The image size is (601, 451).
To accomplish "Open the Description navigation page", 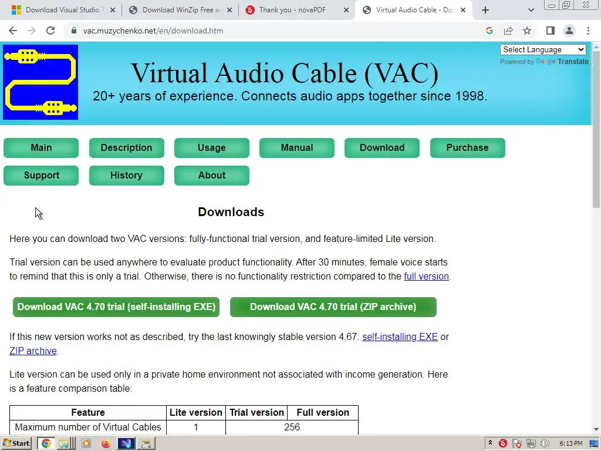I will tap(127, 147).
